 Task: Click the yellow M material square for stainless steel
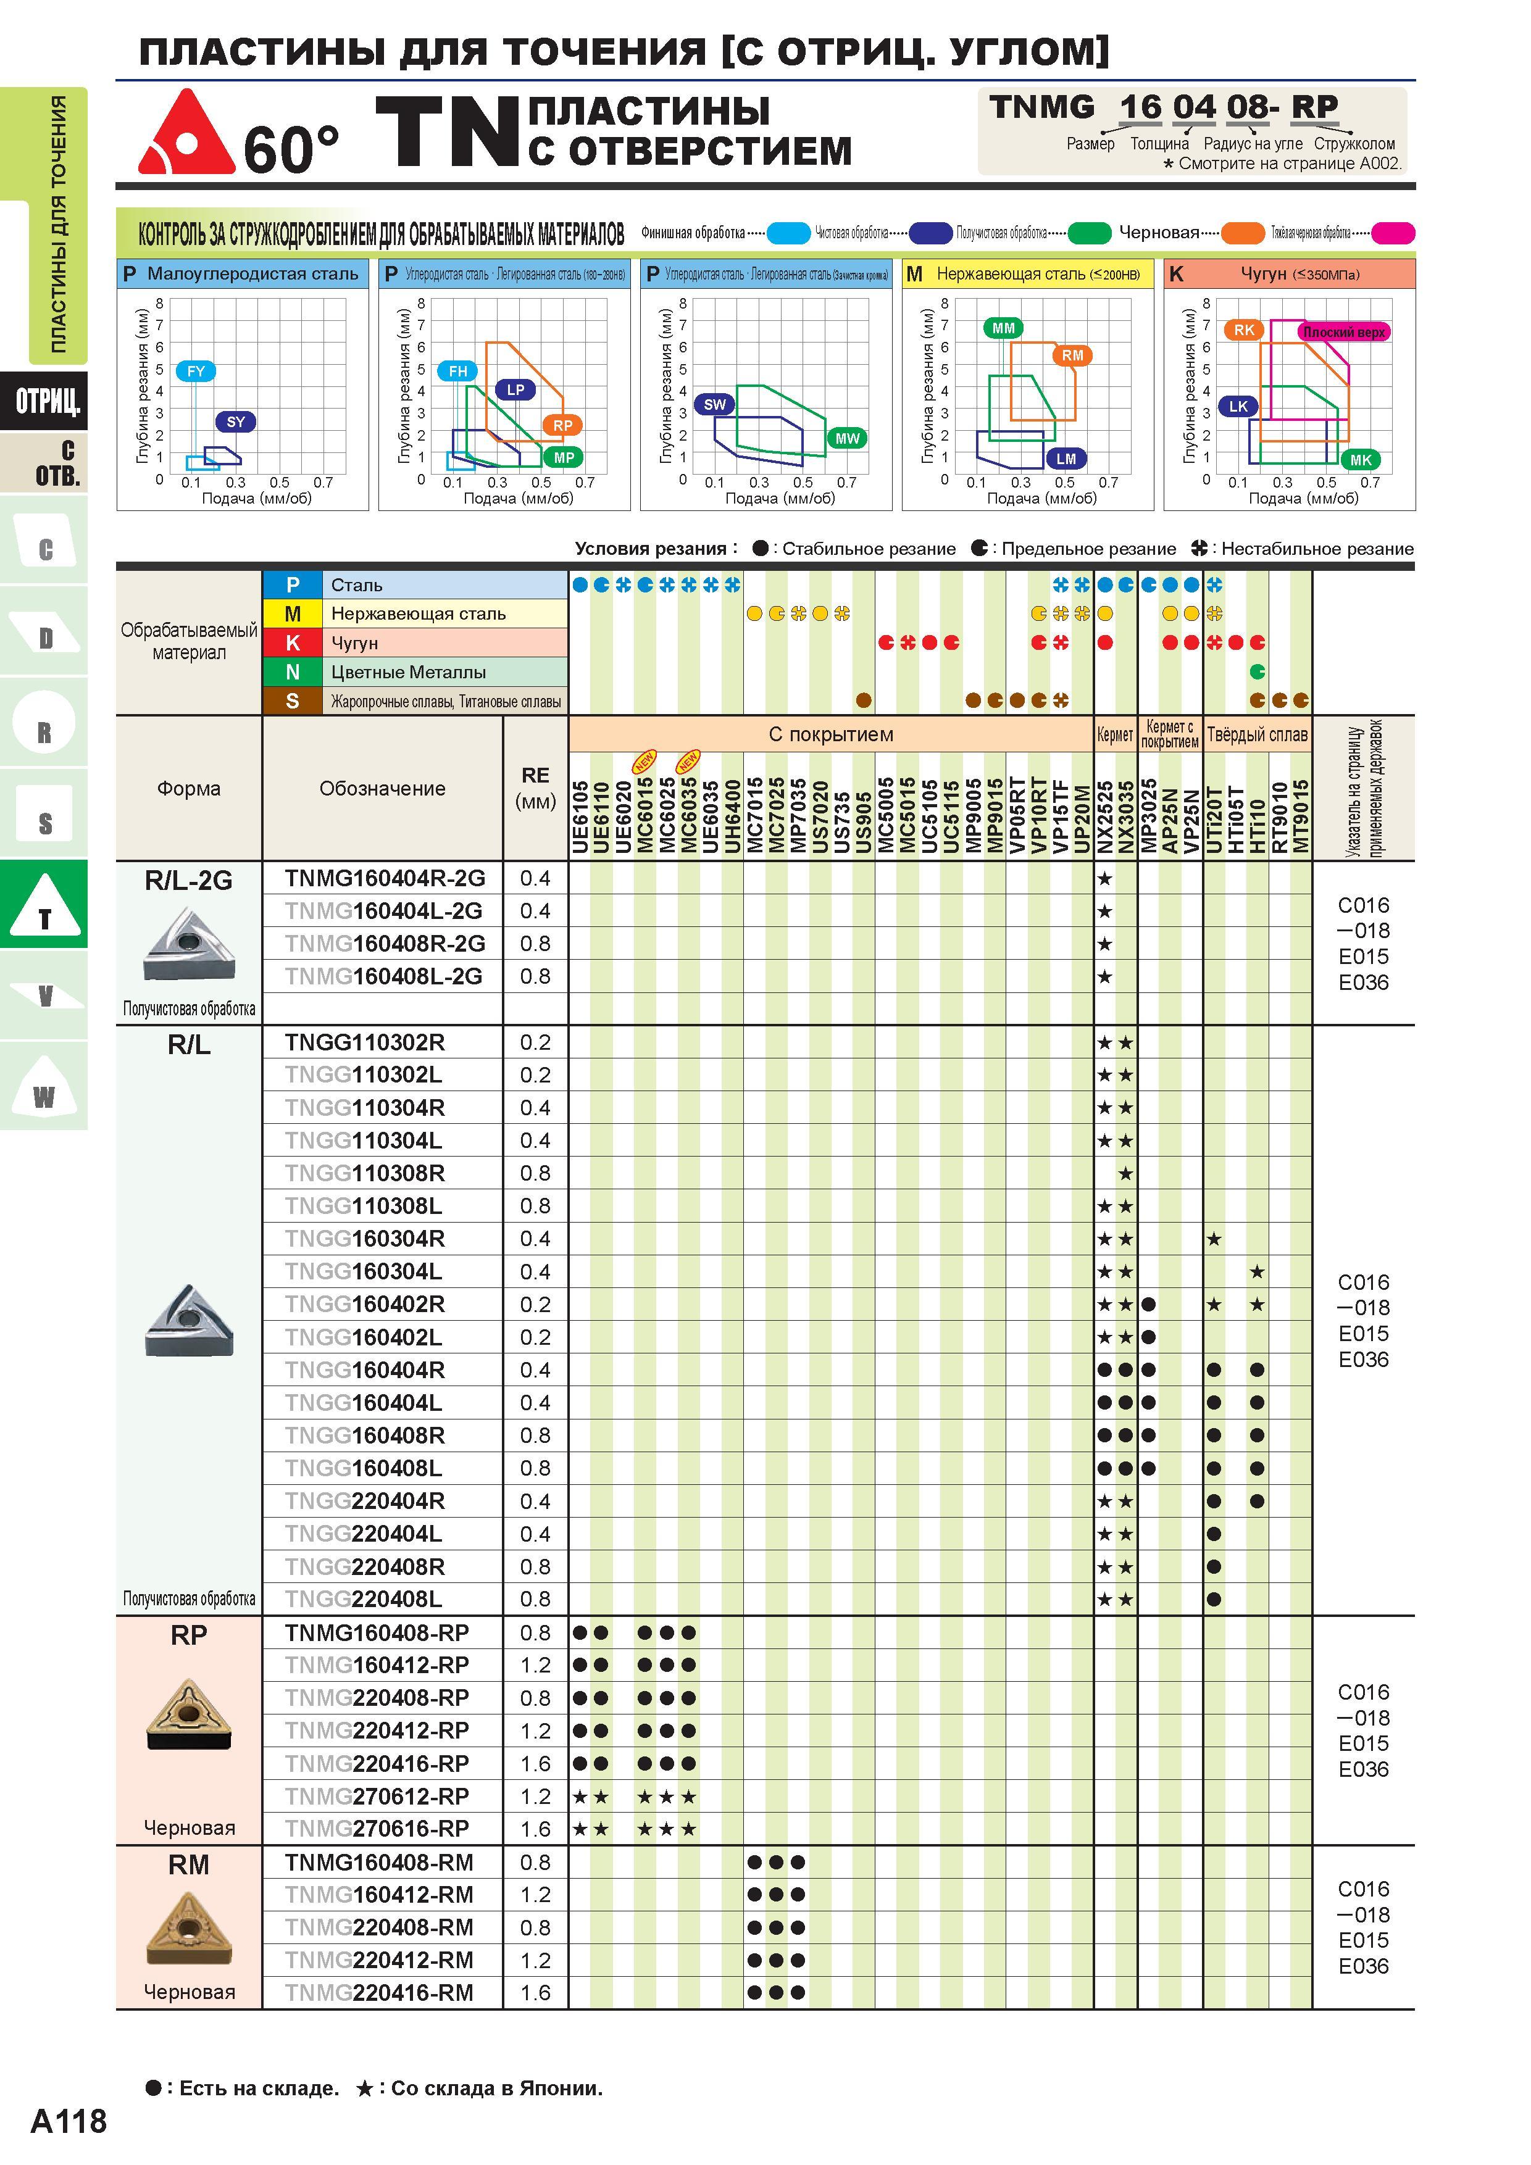click(293, 614)
